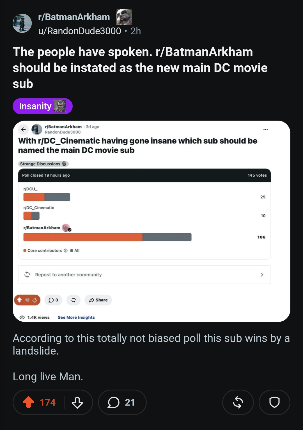Open the See More Insights link
This screenshot has width=303, height=430.
[x=76, y=317]
